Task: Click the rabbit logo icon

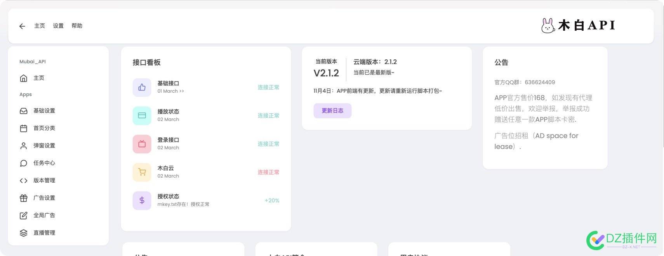Action: coord(548,26)
